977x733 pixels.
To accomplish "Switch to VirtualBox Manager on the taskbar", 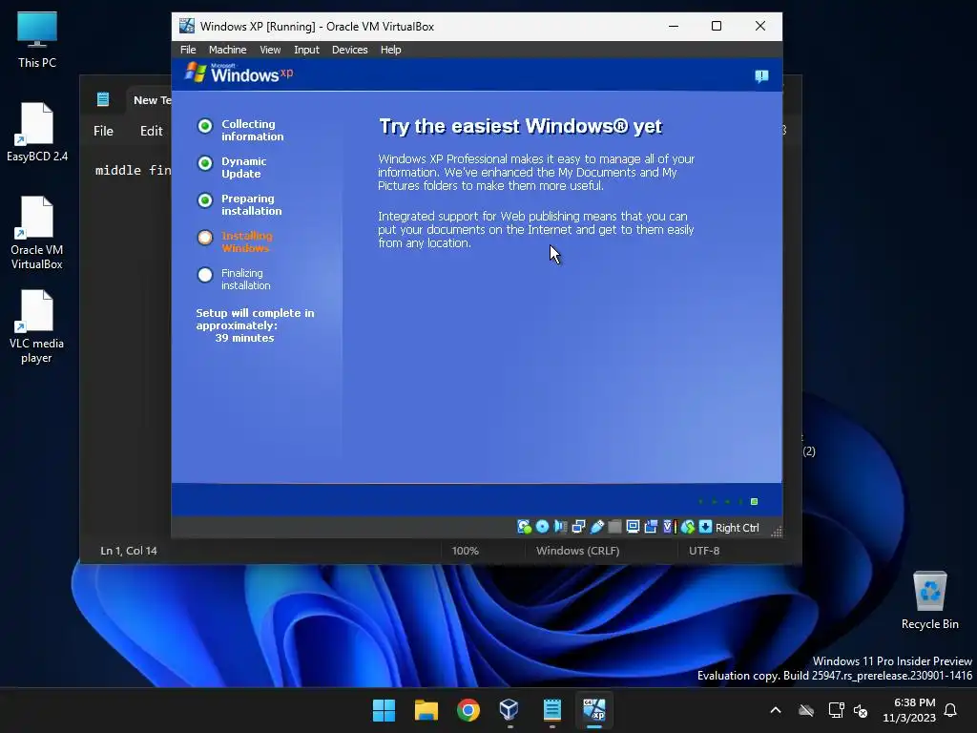I will coord(509,710).
